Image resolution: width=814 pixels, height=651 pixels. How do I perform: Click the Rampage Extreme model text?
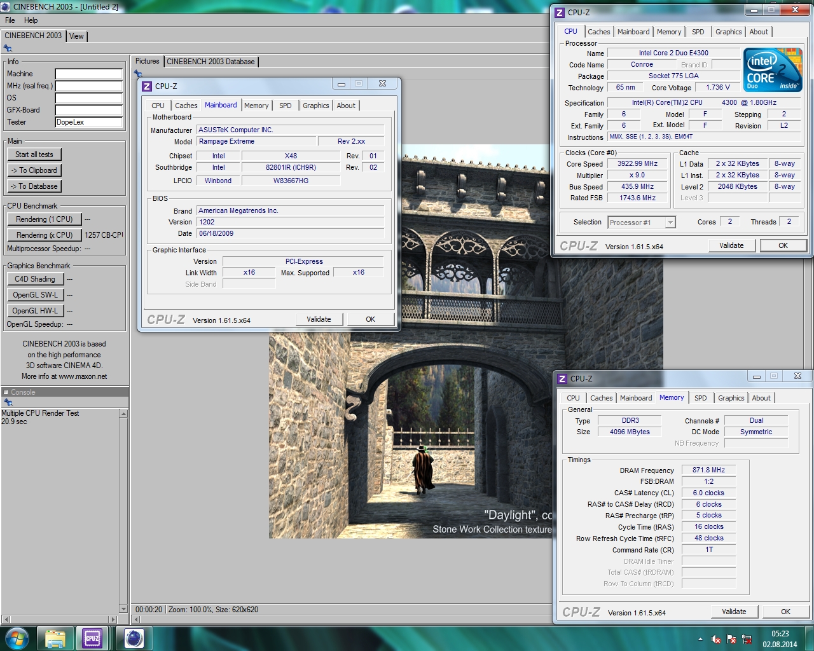[226, 141]
